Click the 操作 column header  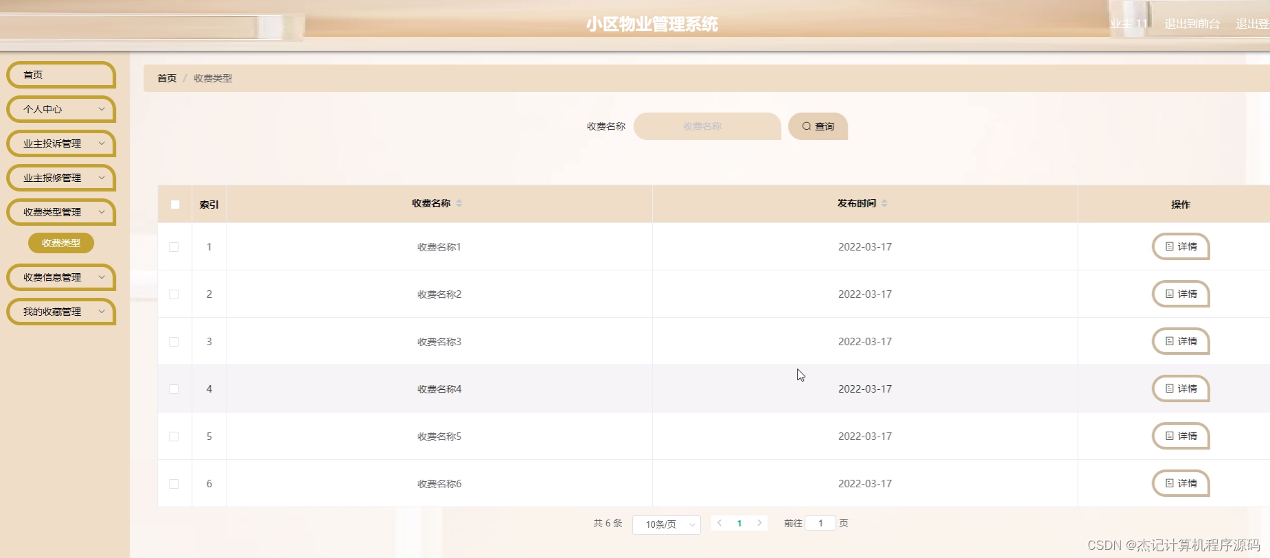[1181, 205]
